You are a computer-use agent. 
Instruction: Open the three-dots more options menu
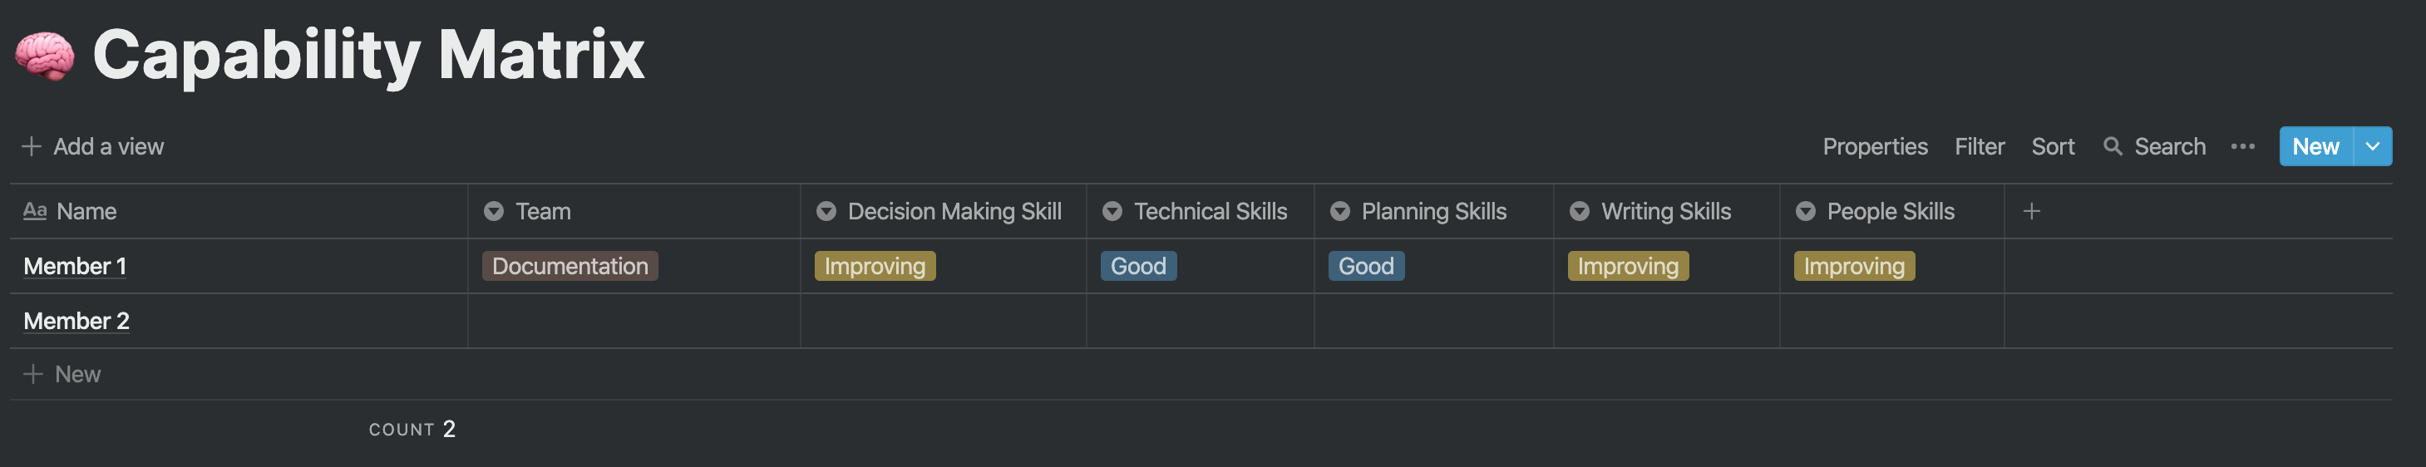[x=2242, y=146]
